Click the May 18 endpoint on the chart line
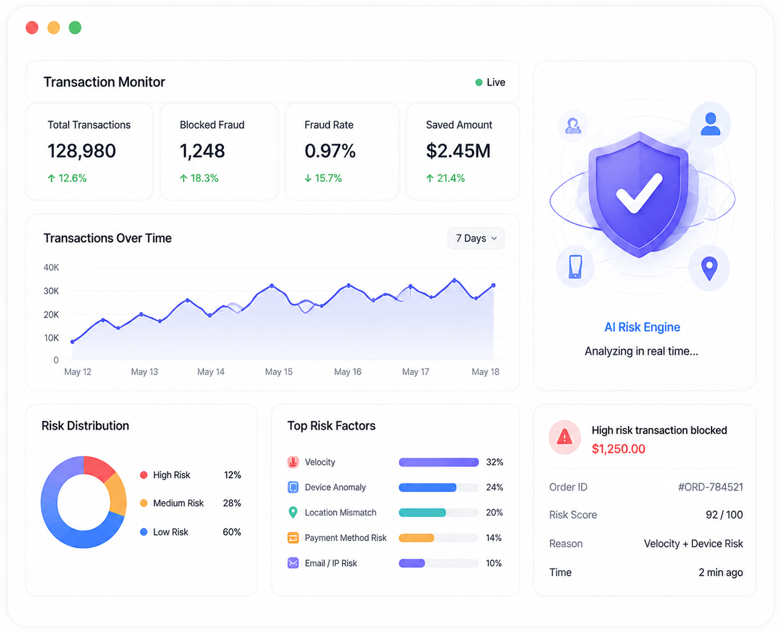 click(494, 285)
